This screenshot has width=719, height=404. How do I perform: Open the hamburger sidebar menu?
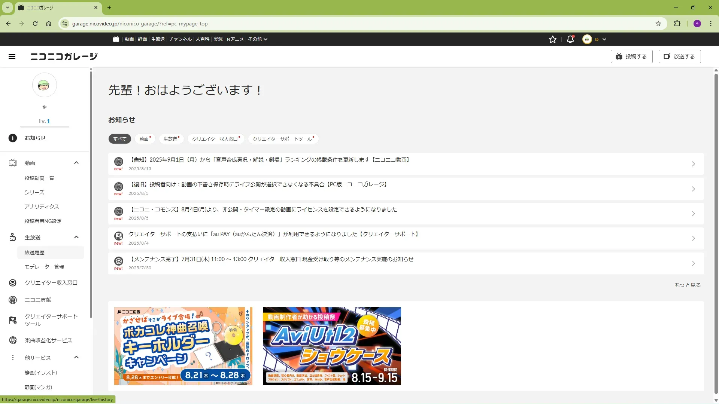click(12, 56)
